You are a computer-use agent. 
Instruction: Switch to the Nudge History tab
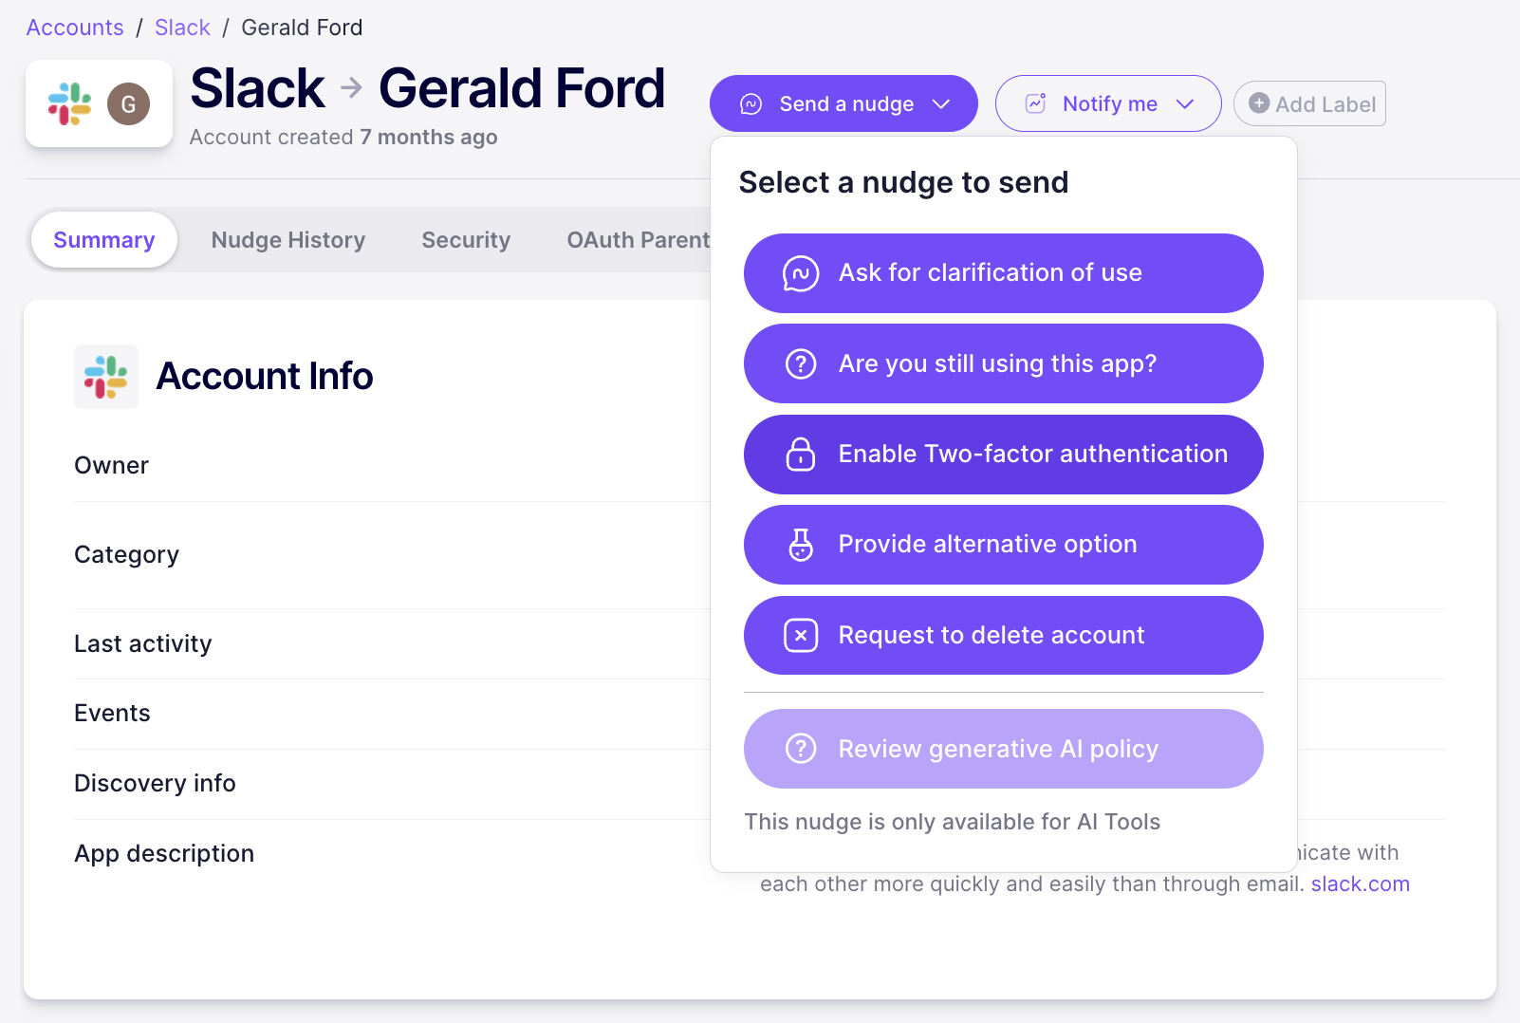[x=287, y=240]
